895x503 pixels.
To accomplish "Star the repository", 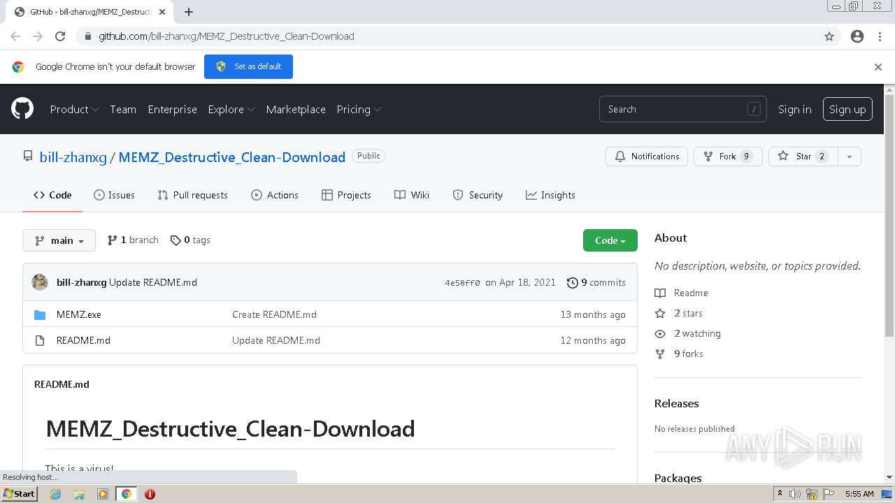I will coord(803,156).
